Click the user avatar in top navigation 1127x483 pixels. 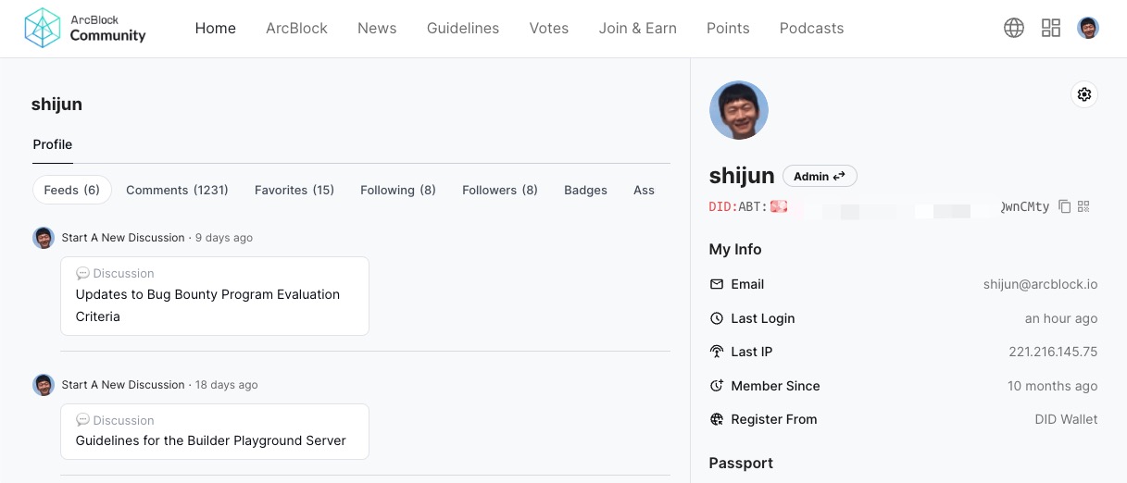[1088, 28]
